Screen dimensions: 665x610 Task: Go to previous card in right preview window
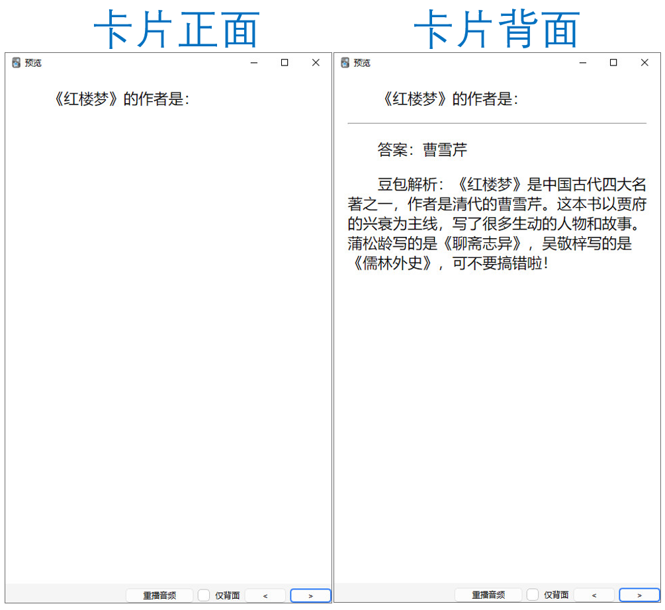(594, 595)
